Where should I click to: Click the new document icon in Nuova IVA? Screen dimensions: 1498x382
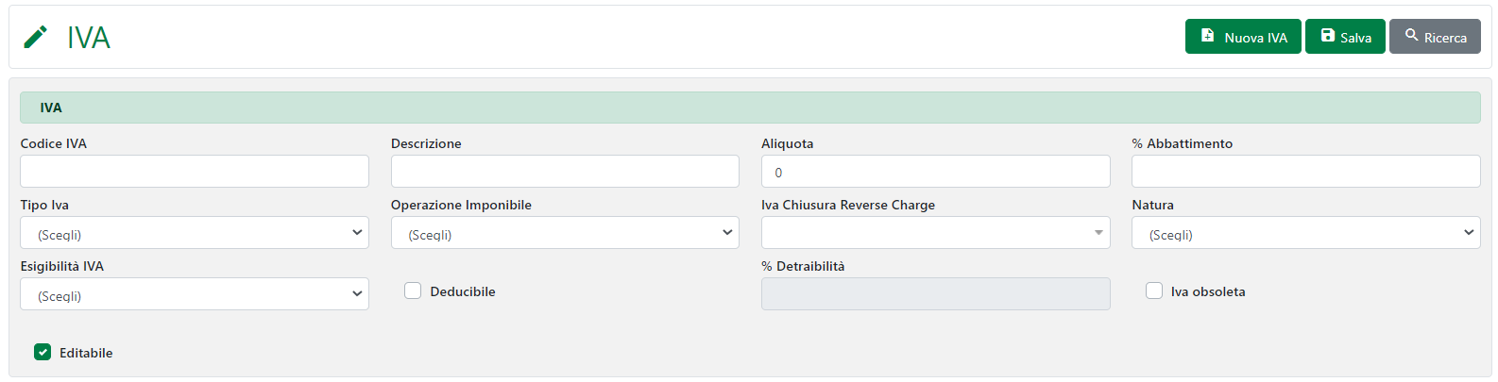pos(1207,36)
